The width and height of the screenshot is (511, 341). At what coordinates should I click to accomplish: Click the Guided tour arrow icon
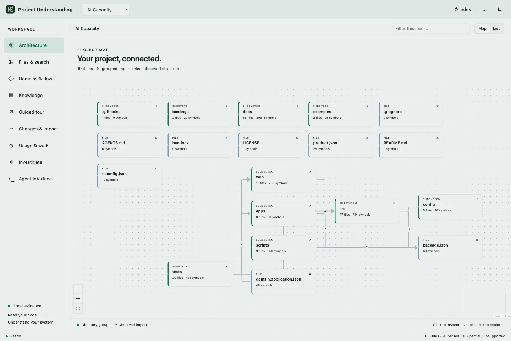coord(11,112)
